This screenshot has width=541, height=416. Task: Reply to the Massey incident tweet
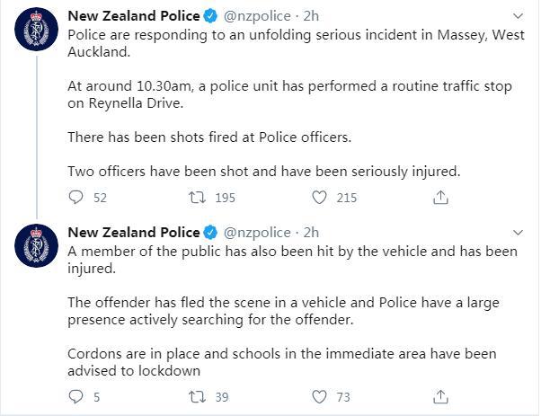coord(75,198)
